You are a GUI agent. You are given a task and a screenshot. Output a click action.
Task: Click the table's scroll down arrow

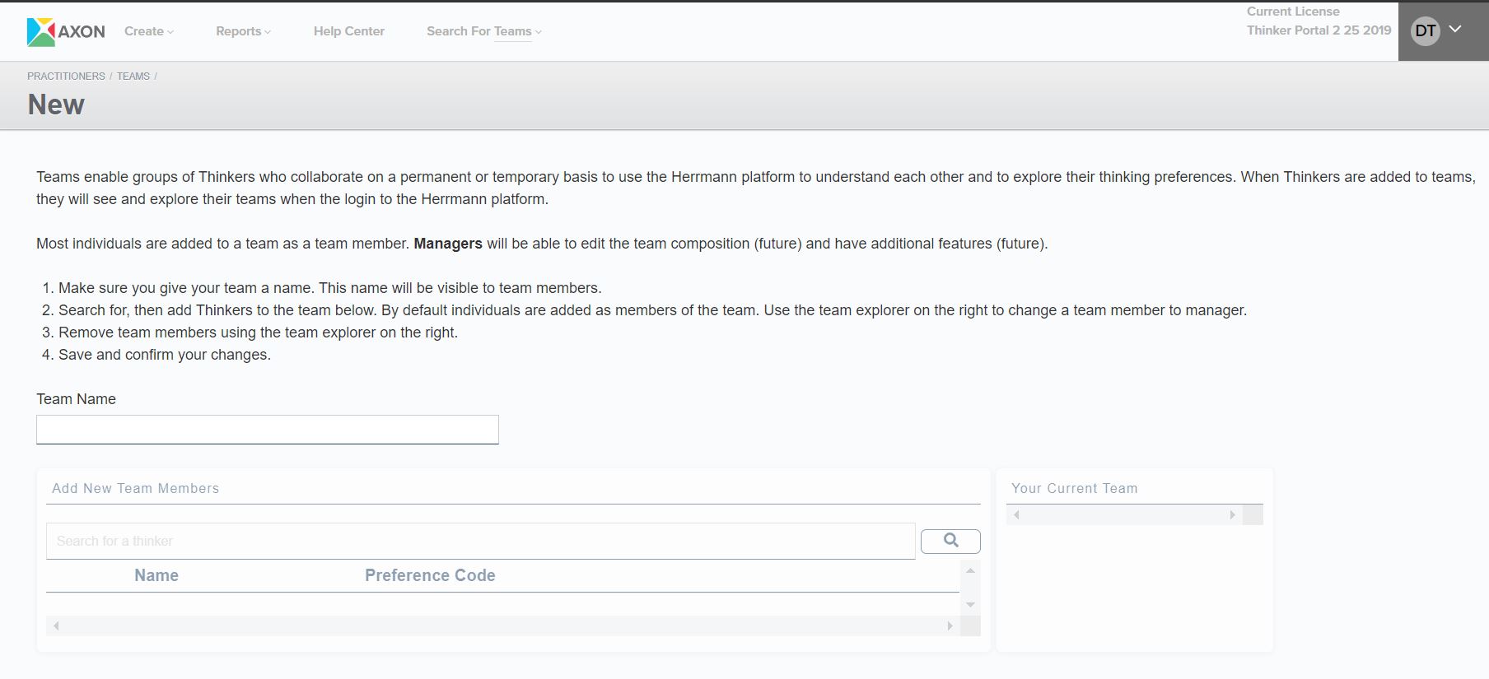coord(970,605)
